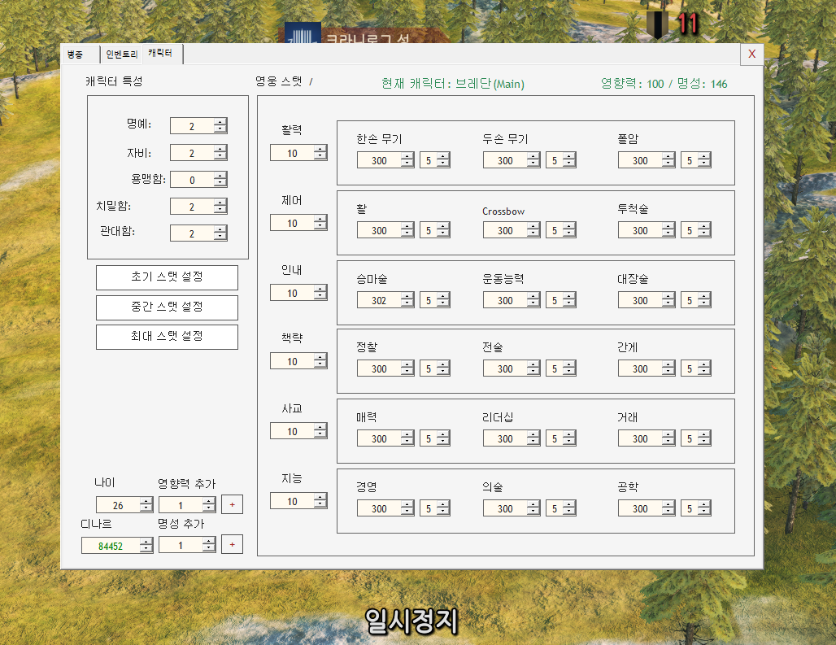This screenshot has width=836, height=645.
Task: Adjust the 거래 focus stepper
Action: pyautogui.click(x=704, y=438)
